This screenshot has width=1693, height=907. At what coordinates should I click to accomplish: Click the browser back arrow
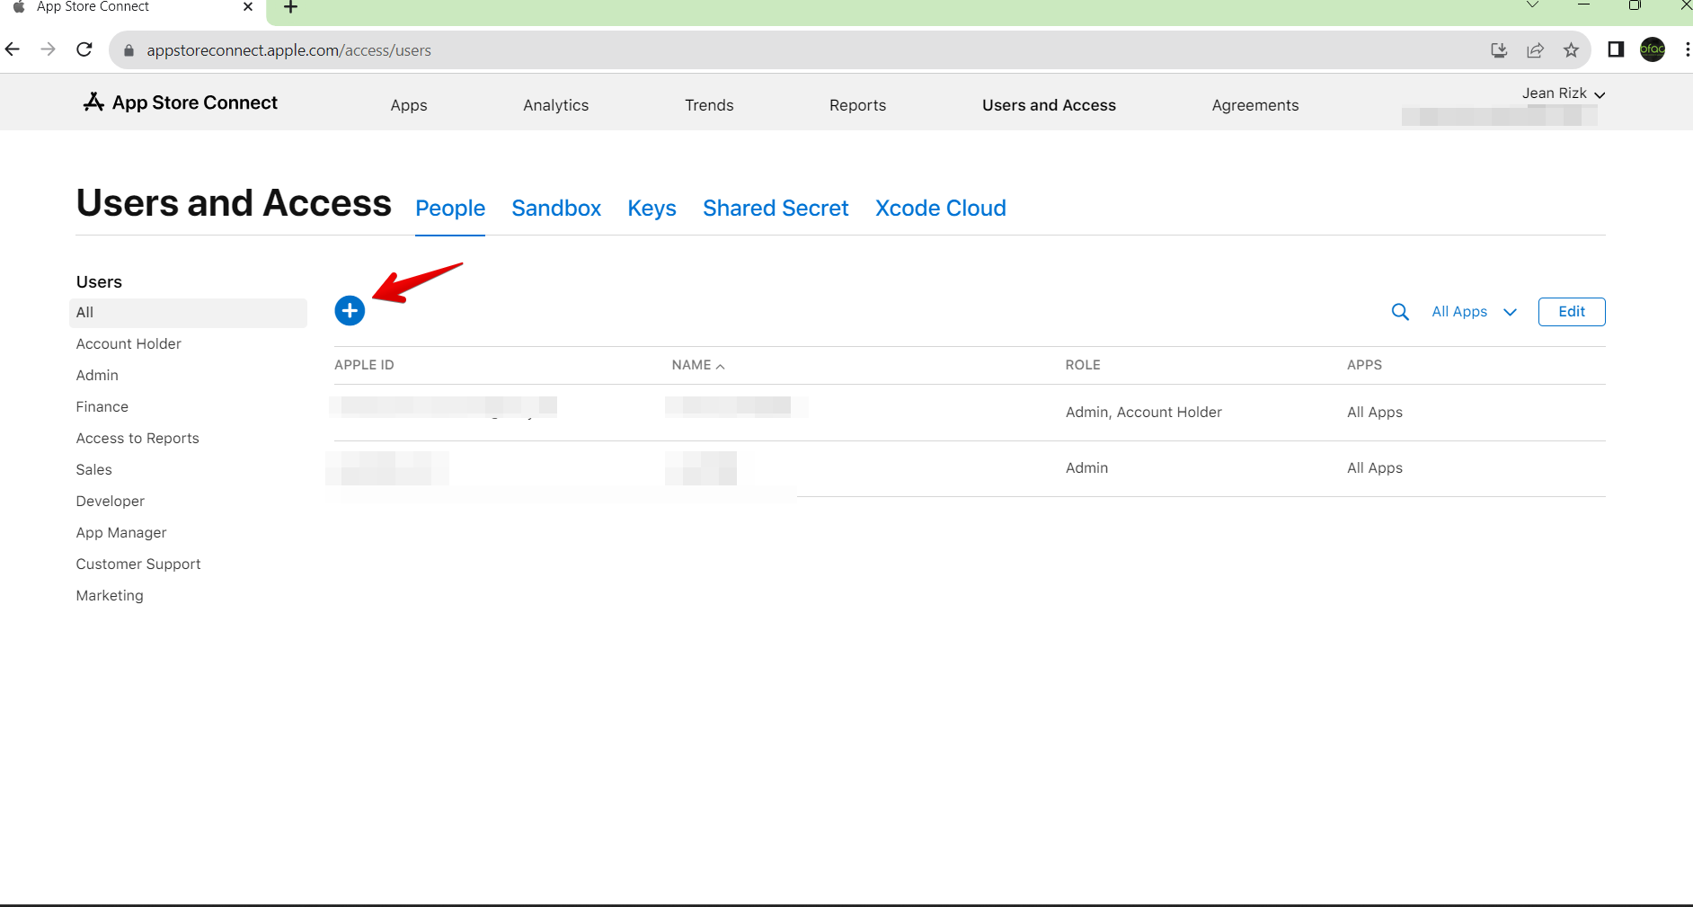click(x=13, y=50)
